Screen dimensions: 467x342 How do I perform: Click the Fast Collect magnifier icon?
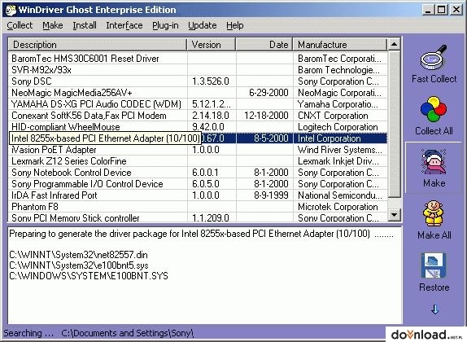click(434, 57)
